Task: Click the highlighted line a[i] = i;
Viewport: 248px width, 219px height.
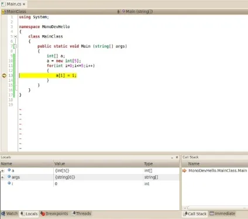Action: pos(48,75)
